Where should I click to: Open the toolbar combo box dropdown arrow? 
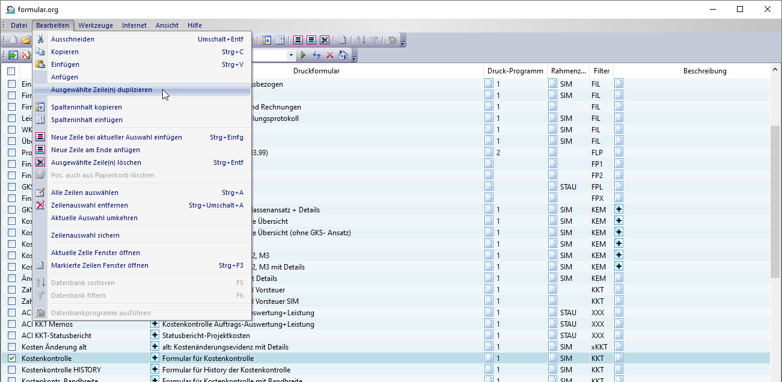click(x=292, y=55)
